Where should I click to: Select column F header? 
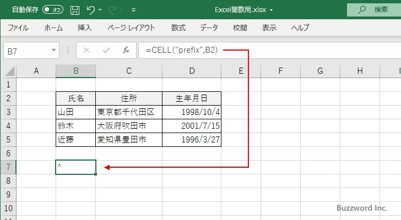280,71
